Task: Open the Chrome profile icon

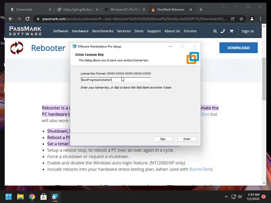Action: pos(252,19)
